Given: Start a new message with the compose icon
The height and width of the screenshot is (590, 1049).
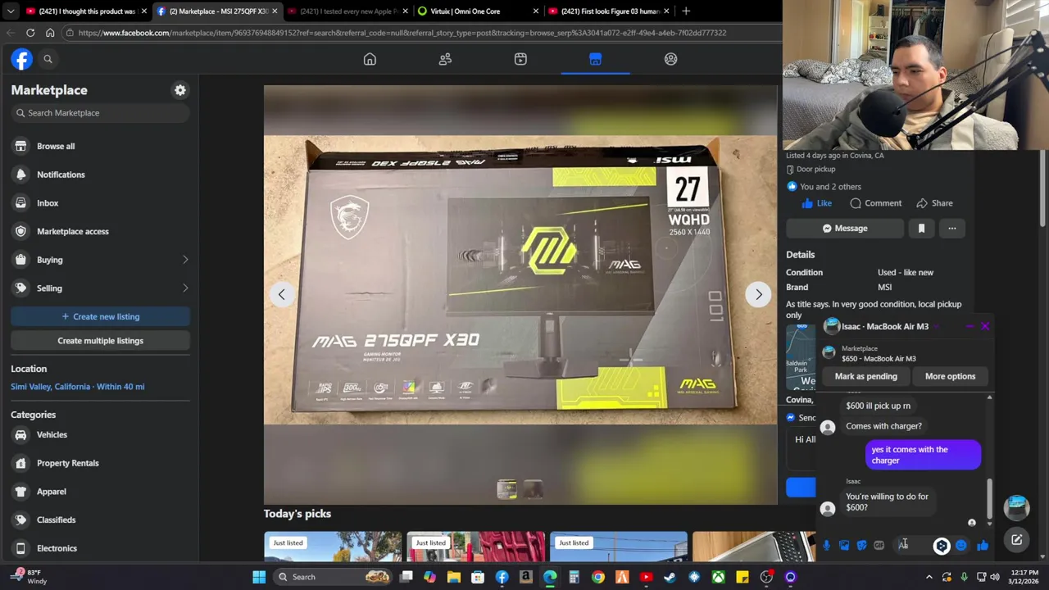Looking at the screenshot, I should (1016, 540).
